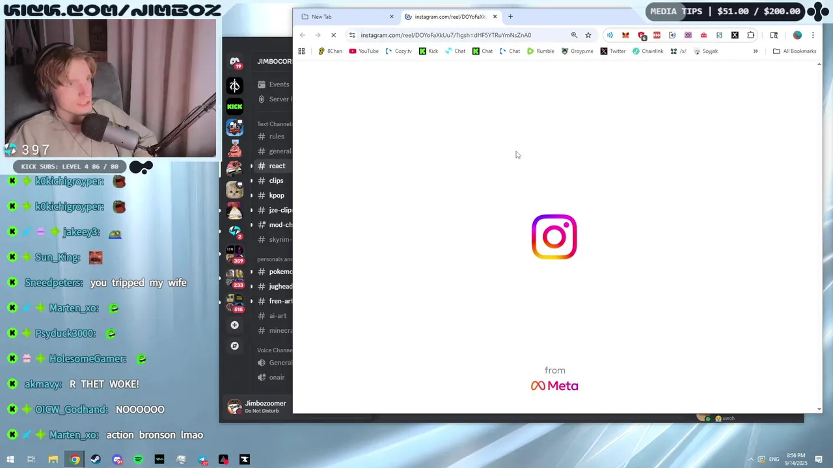Open the Windows Start menu
833x468 pixels.
[10, 460]
